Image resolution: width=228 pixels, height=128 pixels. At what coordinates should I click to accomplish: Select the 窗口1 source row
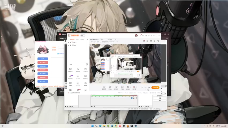pyautogui.click(x=78, y=42)
